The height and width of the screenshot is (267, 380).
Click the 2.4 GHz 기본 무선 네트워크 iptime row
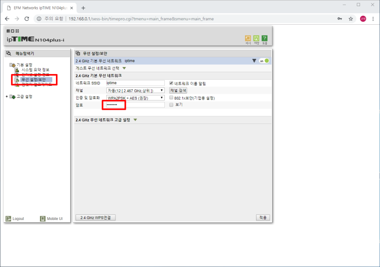pyautogui.click(x=172, y=61)
